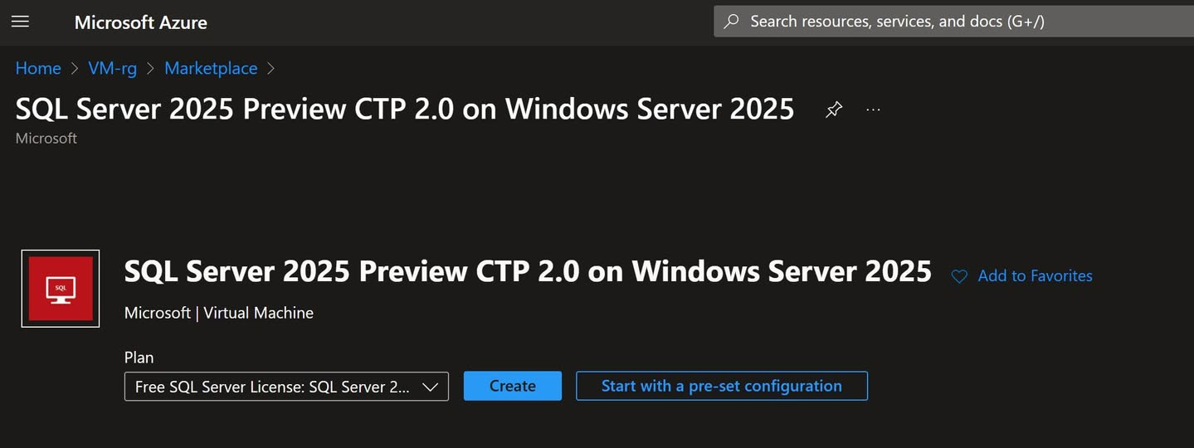Focus the Search resources, services, and docs box
Image resolution: width=1194 pixels, height=448 pixels.
953,22
